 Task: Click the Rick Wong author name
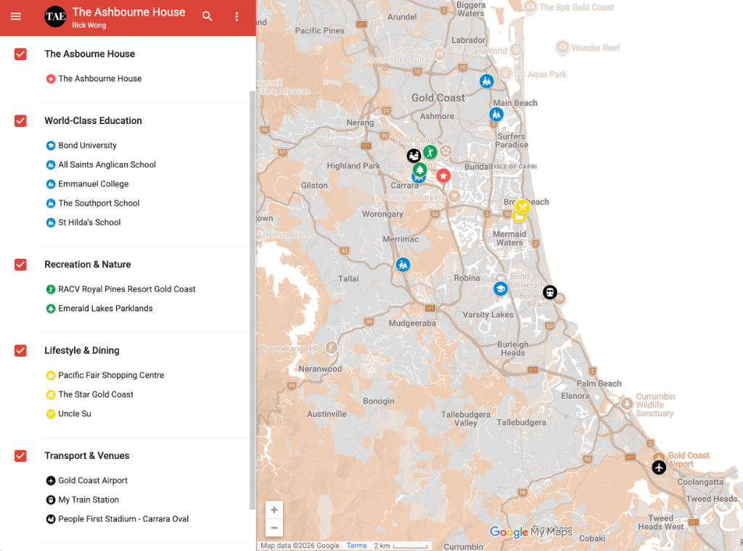tap(89, 25)
